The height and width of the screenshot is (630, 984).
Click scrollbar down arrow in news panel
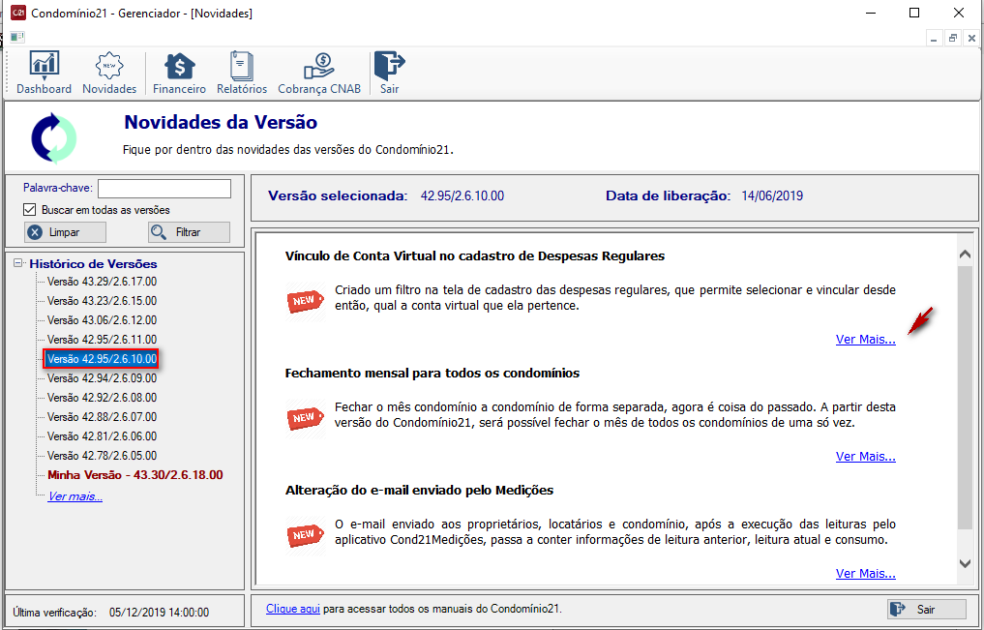[966, 563]
